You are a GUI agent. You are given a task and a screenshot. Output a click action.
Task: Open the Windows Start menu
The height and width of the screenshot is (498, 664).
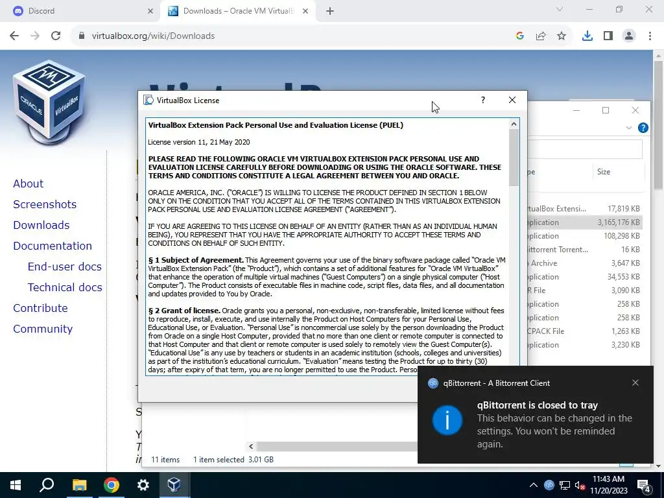(x=16, y=485)
